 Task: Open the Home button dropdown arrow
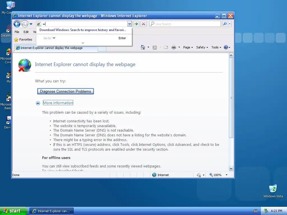click(148, 47)
